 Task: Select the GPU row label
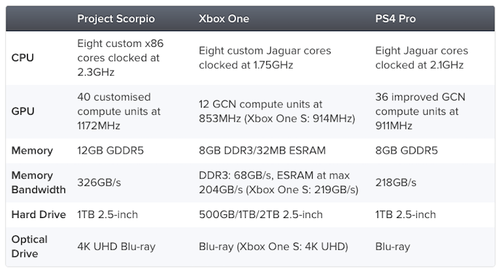[22, 111]
